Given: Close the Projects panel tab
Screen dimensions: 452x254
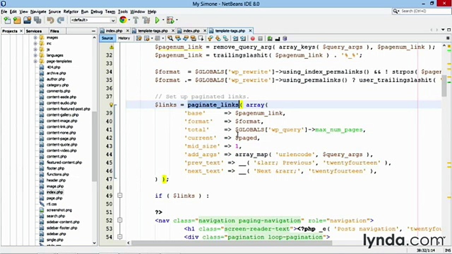Looking at the screenshot, I should (21, 31).
